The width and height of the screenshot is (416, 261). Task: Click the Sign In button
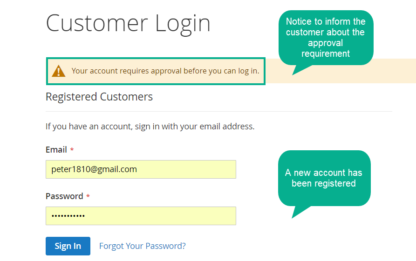click(68, 246)
